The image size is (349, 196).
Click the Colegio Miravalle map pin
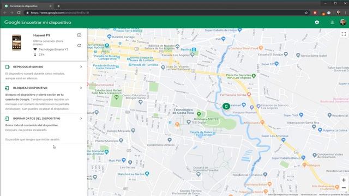pyautogui.click(x=133, y=131)
